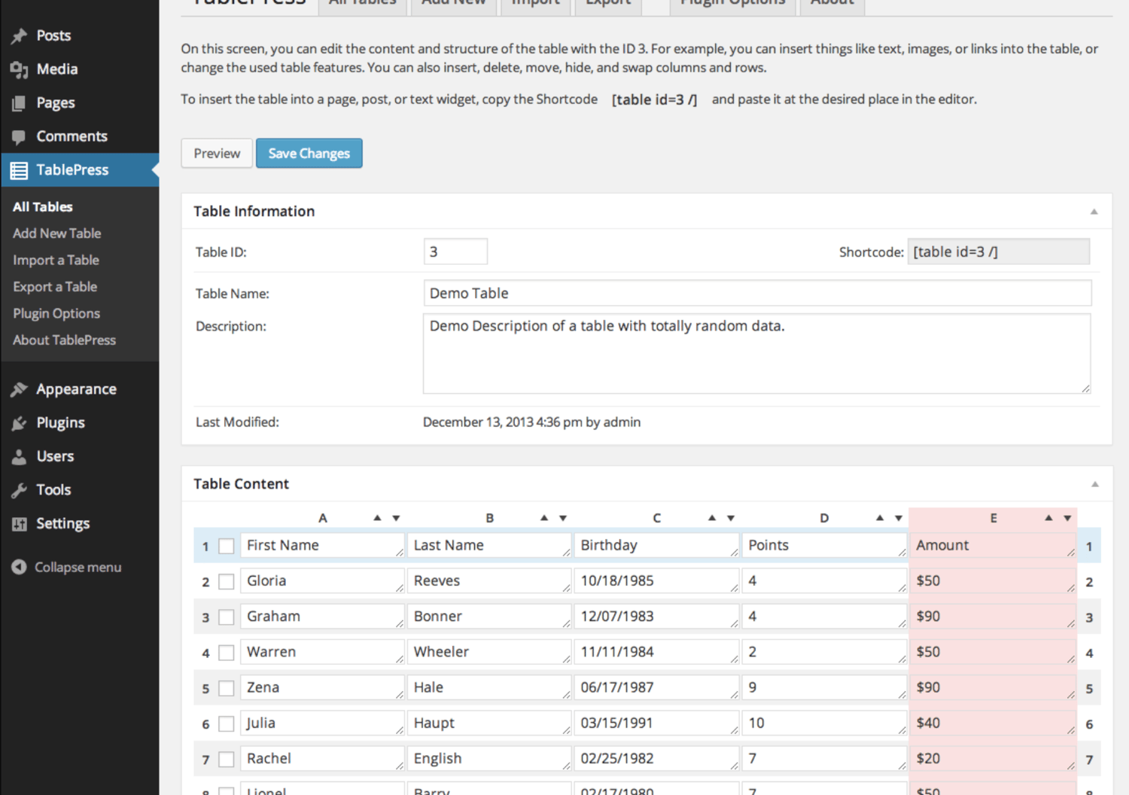The image size is (1129, 795).
Task: Click the Tools wrench icon
Action: (20, 490)
